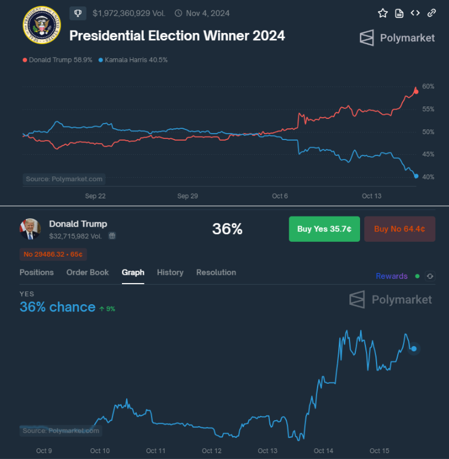The image size is (449, 459).
Task: Click Donald Trump's profile photo
Action: [29, 229]
